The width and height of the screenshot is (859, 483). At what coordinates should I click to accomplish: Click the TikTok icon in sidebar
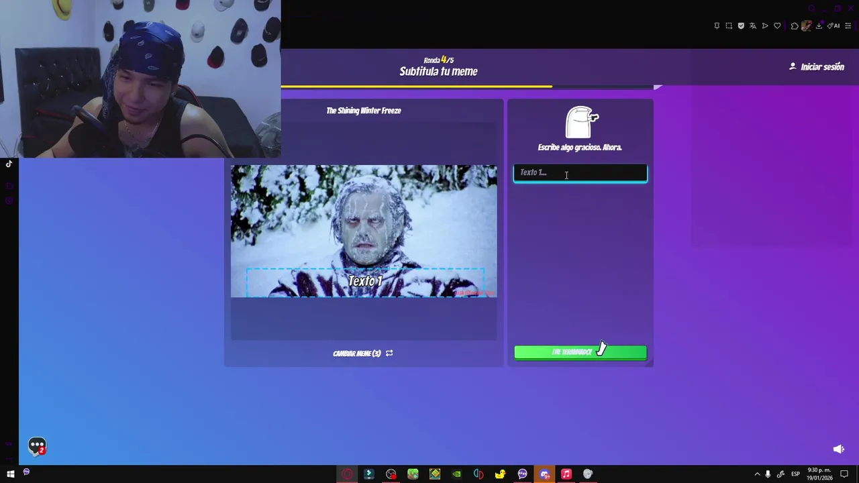coord(9,164)
